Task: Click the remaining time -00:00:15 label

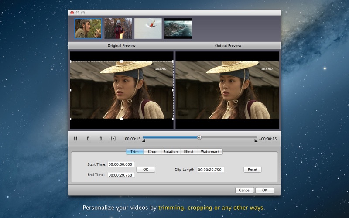Action: 268,139
